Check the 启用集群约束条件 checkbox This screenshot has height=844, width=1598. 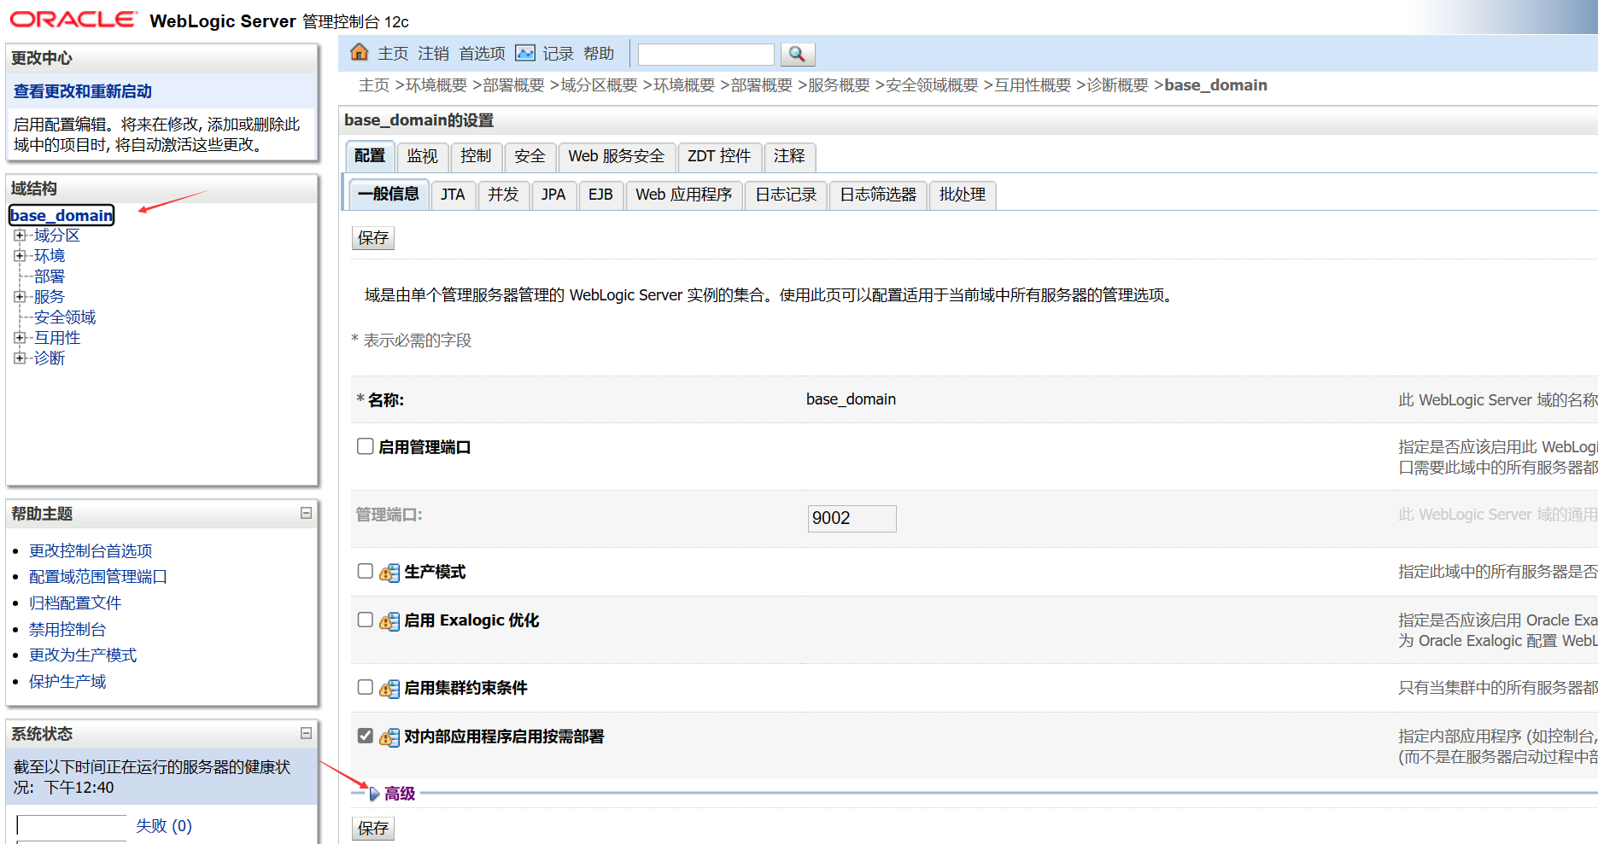[366, 687]
